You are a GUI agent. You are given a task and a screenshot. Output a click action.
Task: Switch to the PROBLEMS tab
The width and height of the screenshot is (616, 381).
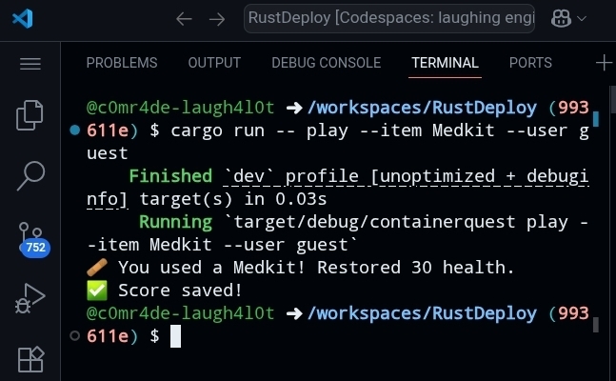click(x=122, y=63)
